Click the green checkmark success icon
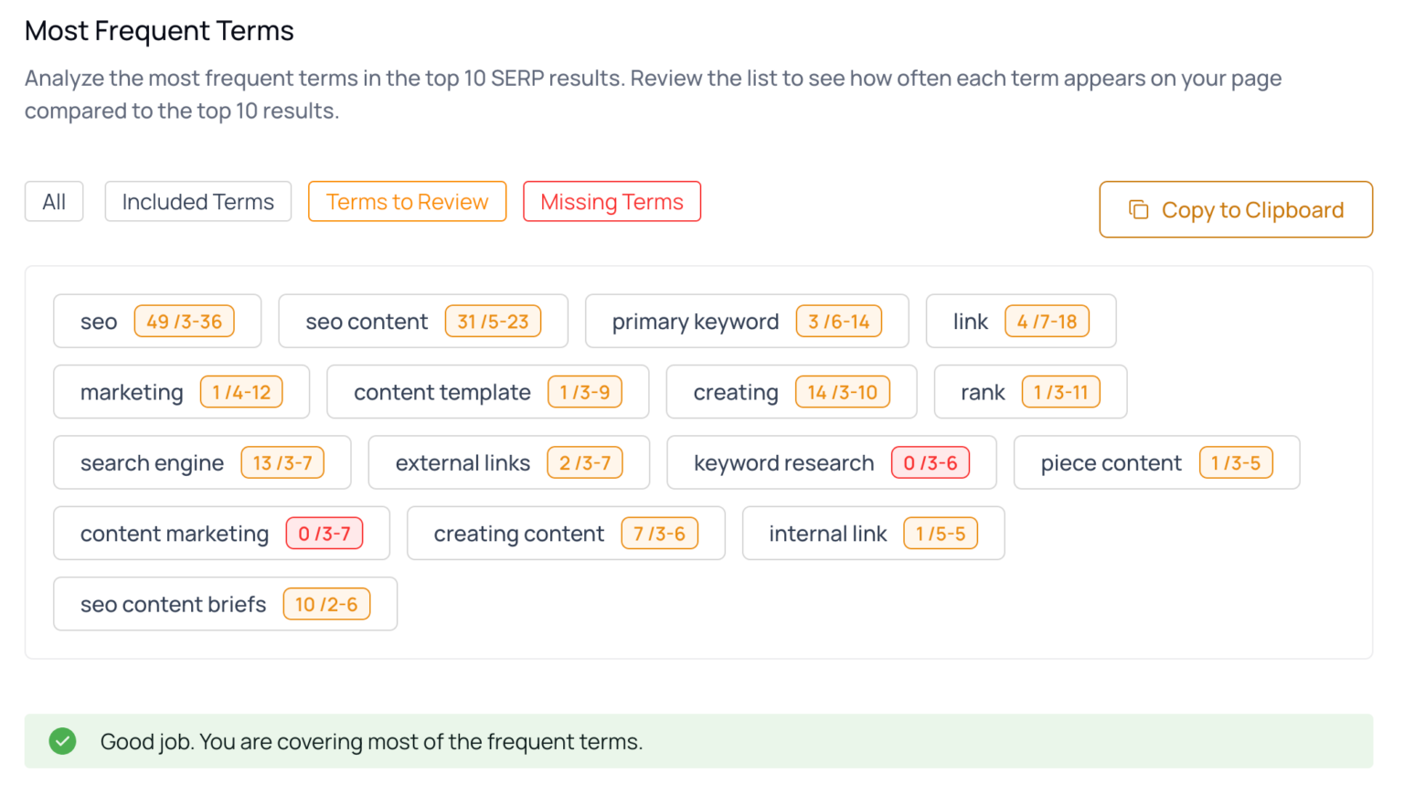Screen dimensions: 1404x805 click(62, 741)
